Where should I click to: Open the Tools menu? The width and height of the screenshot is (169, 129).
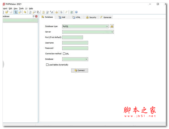click(x=21, y=8)
